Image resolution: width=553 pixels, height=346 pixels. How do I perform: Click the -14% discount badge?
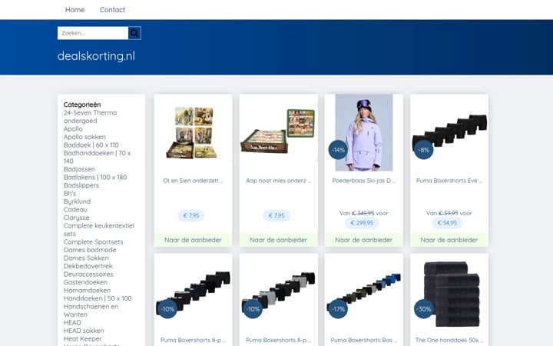tap(338, 150)
